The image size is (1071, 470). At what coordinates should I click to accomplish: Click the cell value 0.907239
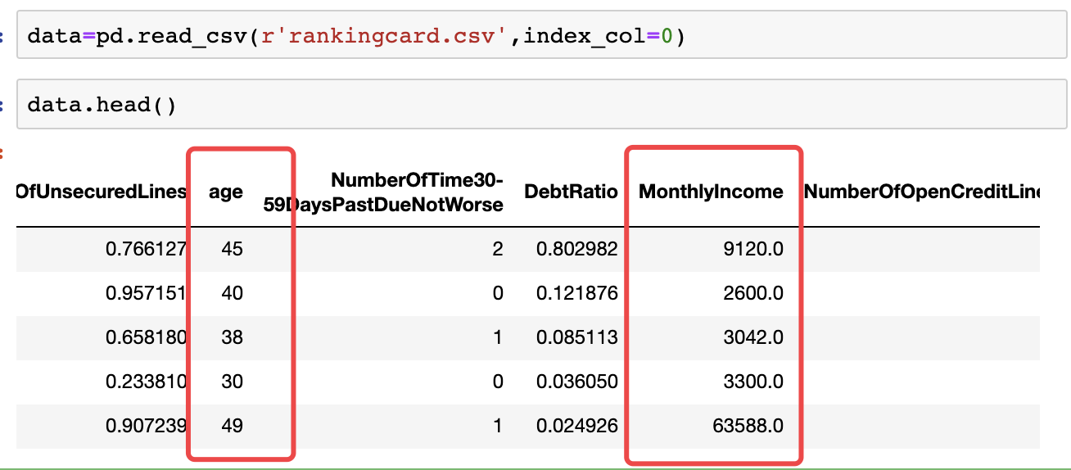pyautogui.click(x=147, y=426)
